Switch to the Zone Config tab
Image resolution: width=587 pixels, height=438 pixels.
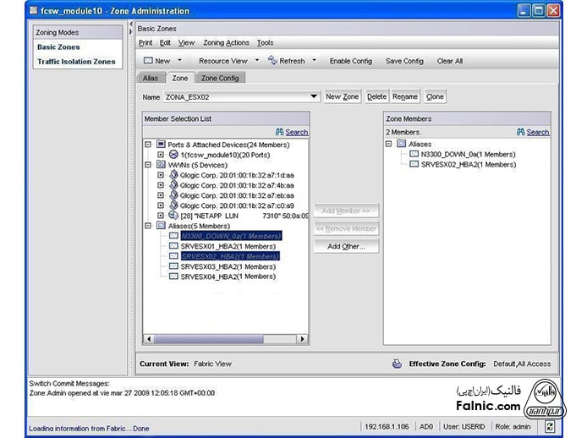(219, 78)
